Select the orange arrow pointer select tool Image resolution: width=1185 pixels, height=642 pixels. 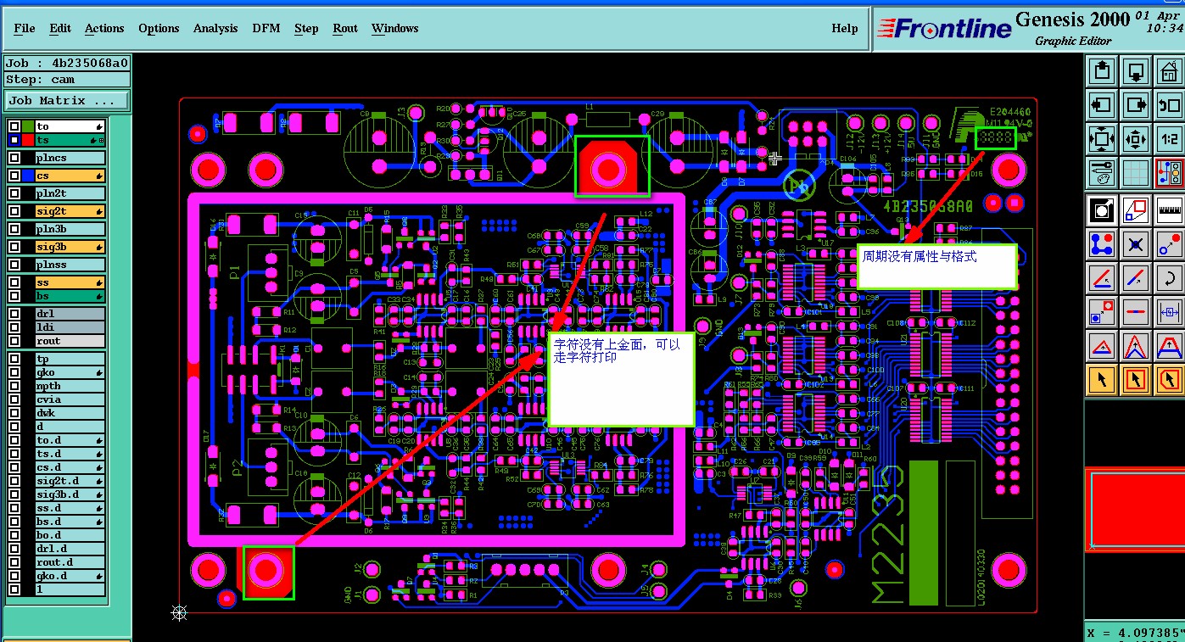point(1101,380)
